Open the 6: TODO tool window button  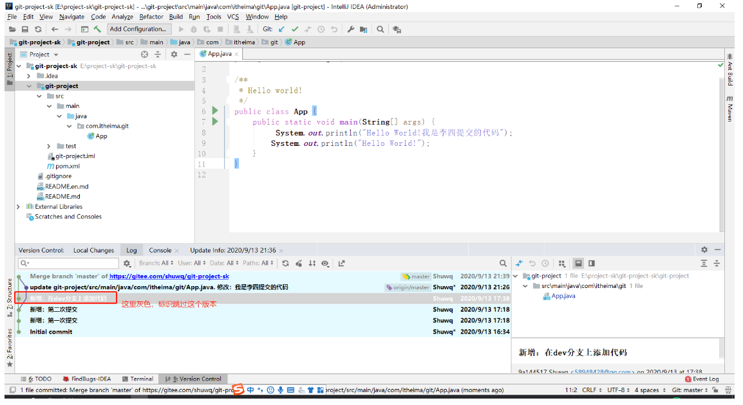coord(36,379)
